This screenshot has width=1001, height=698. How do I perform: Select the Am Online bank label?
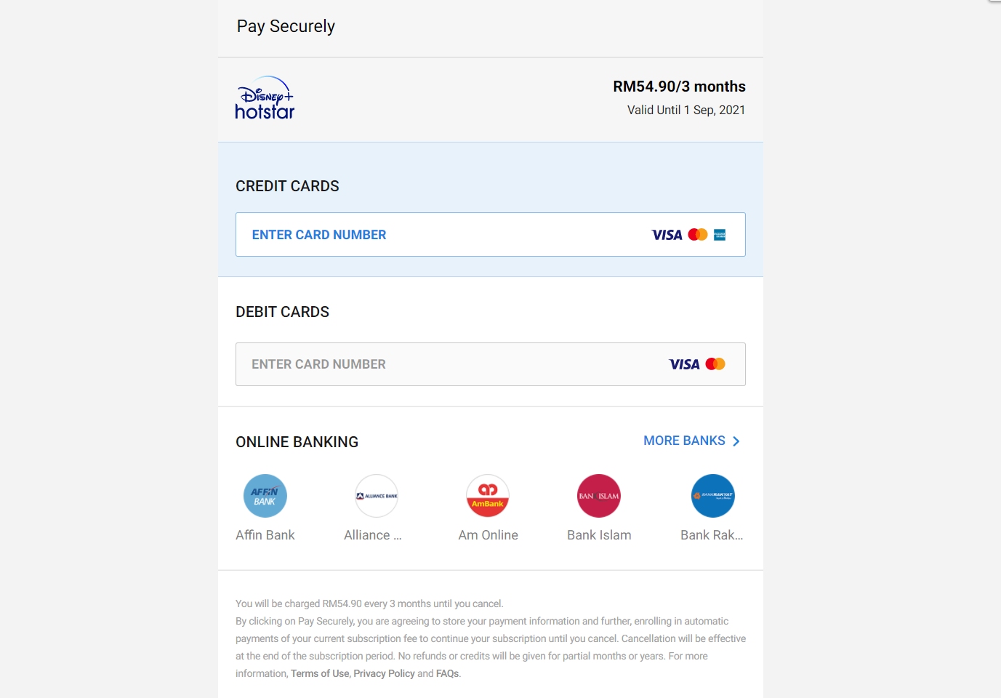[x=488, y=535]
